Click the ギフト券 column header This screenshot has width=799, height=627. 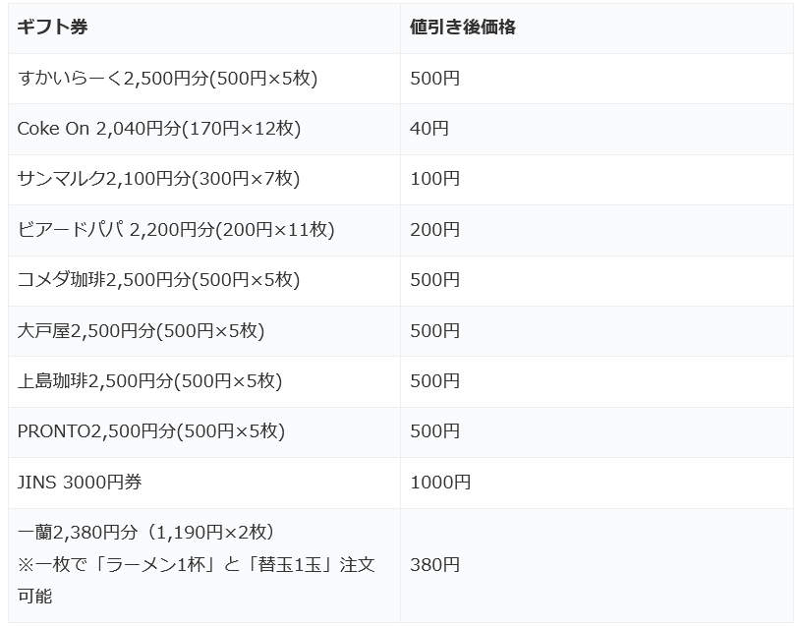tap(203, 28)
